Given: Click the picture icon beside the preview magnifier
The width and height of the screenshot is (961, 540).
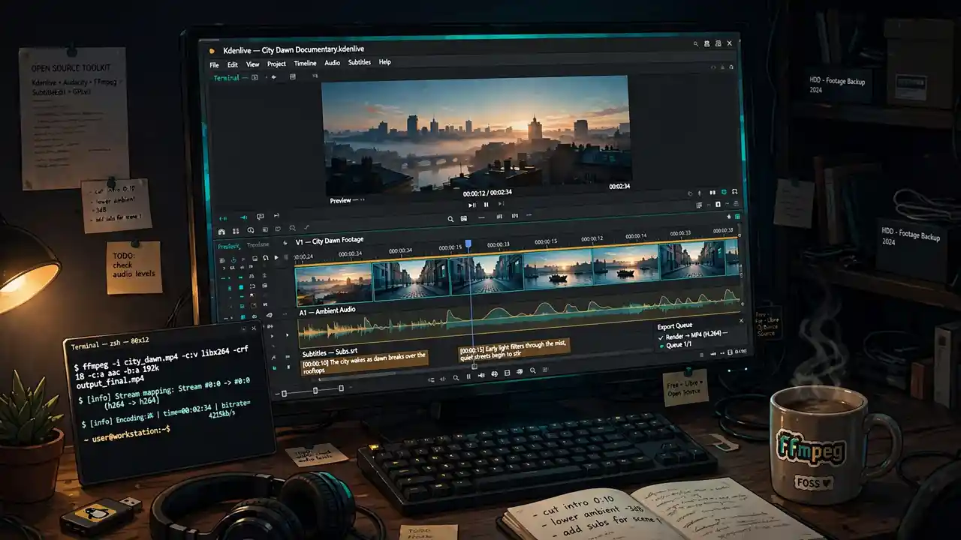Looking at the screenshot, I should tap(464, 219).
